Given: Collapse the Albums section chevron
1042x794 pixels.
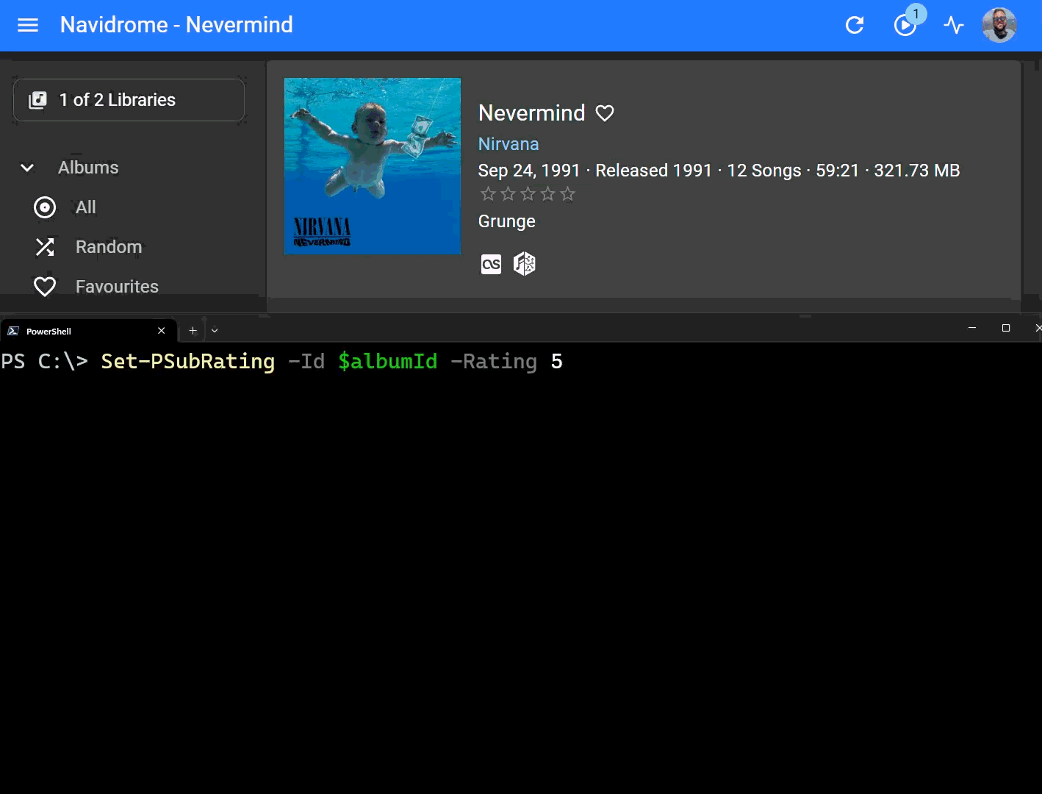Looking at the screenshot, I should [x=27, y=168].
